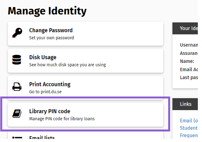Click the Your Identity panel header
Viewport: 202px width, 142px height.
click(x=185, y=28)
